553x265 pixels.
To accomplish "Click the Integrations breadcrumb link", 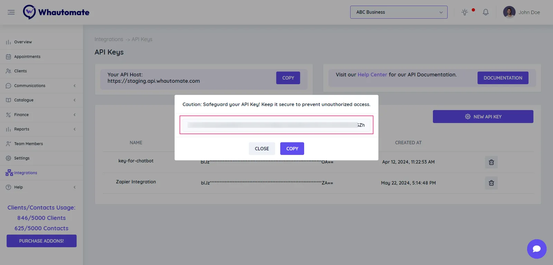I will (109, 39).
